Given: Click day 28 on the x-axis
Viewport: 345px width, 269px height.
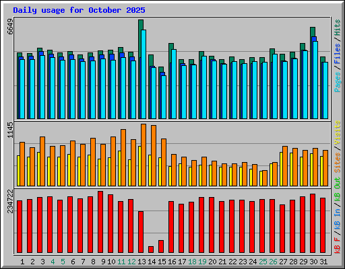Looking at the screenshot, I should point(293,262).
